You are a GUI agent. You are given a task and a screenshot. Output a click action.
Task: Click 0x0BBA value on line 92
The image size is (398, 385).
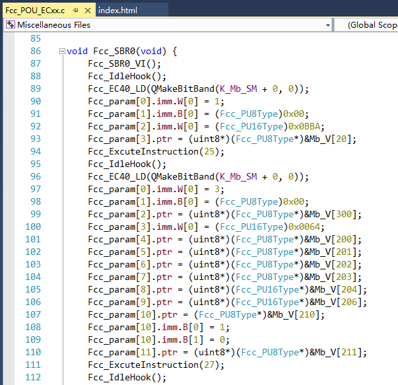[x=304, y=127]
